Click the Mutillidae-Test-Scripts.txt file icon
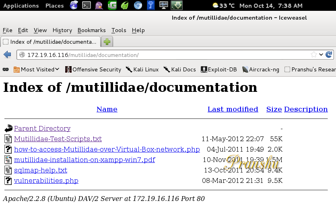This screenshot has width=336, height=217. (x=8, y=139)
